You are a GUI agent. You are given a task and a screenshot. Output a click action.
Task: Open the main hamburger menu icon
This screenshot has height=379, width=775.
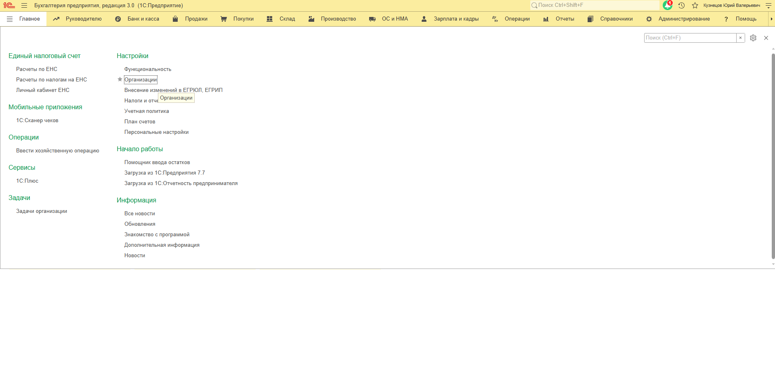coord(24,5)
